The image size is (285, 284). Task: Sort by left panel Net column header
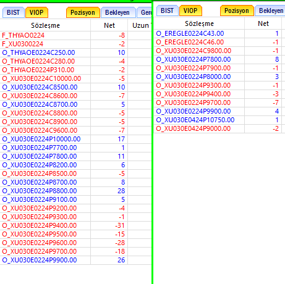click(109, 25)
